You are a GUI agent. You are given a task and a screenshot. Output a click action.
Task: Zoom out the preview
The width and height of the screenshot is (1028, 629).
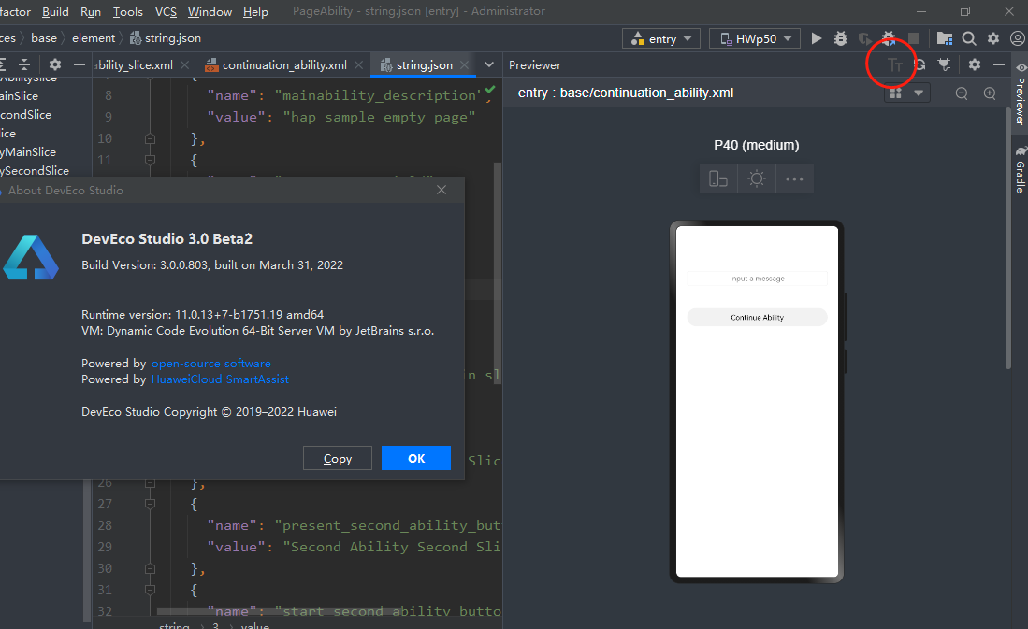click(x=962, y=93)
